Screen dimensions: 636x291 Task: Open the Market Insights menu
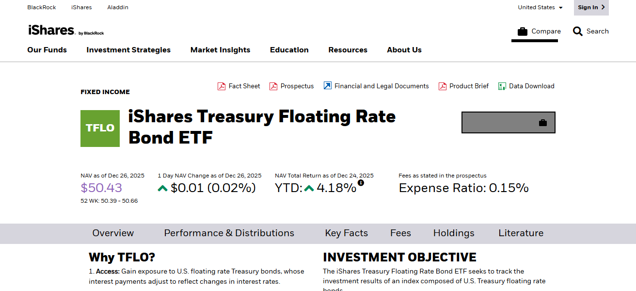(220, 50)
